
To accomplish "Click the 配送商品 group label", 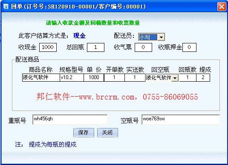I will [x=27, y=60].
